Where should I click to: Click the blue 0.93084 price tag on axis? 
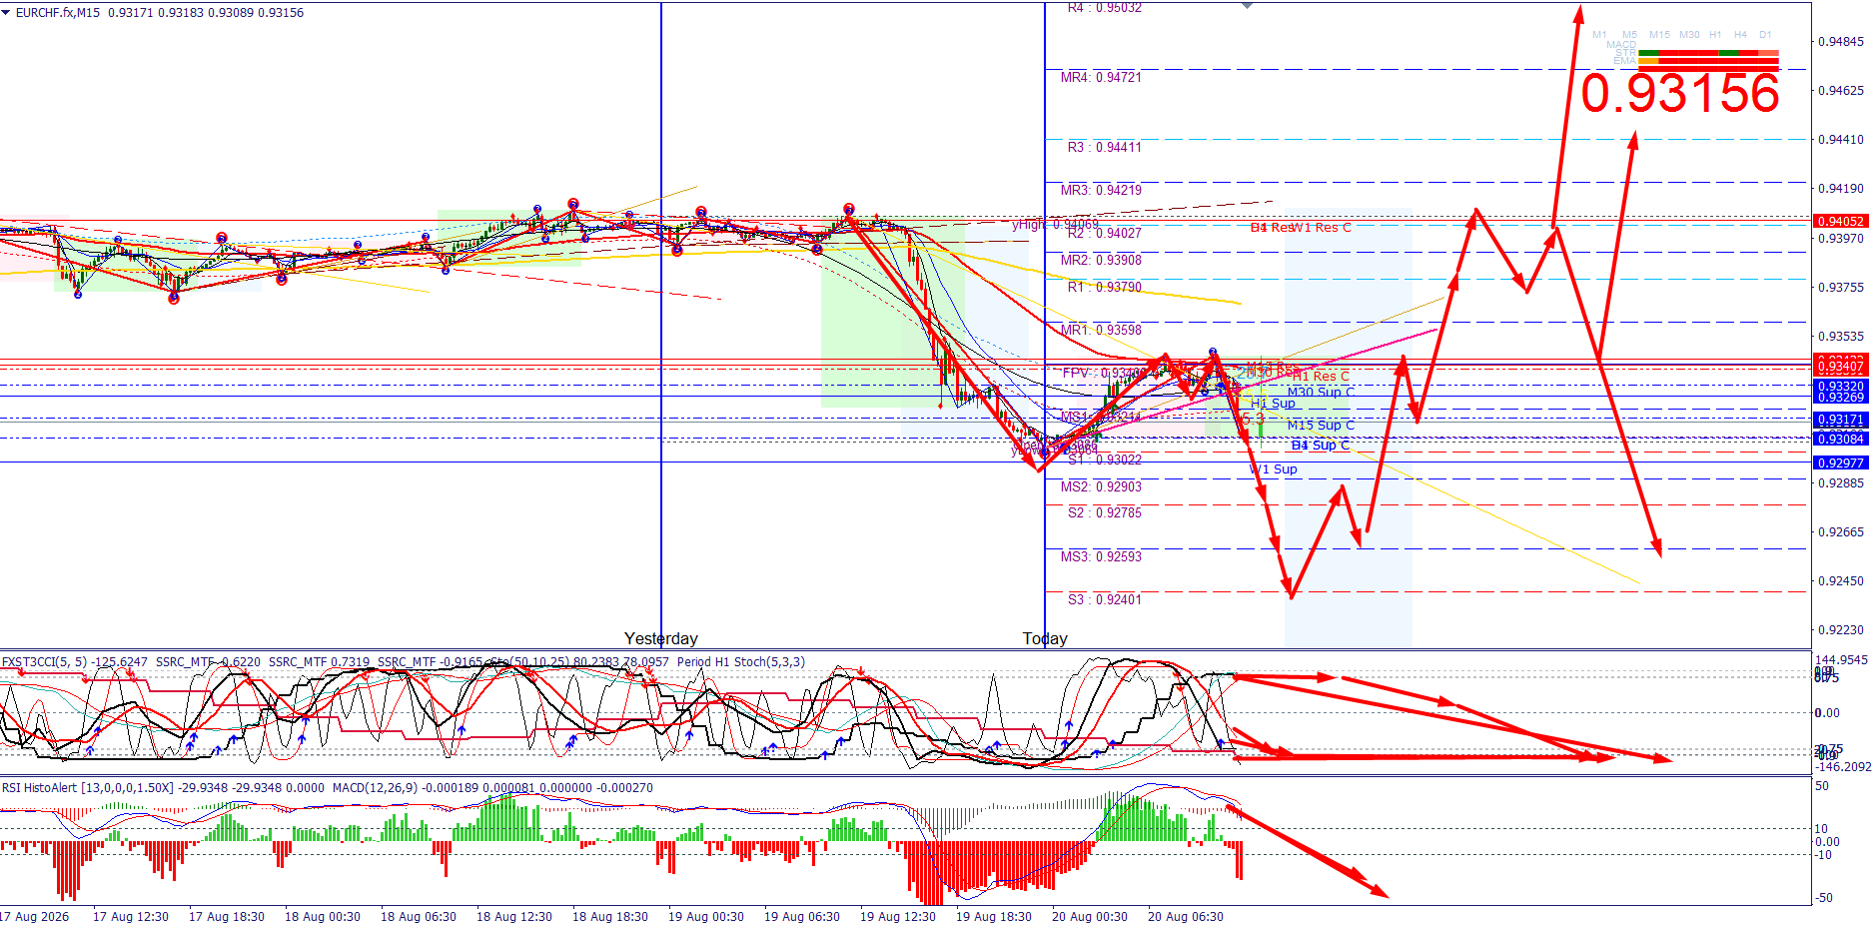[1840, 439]
